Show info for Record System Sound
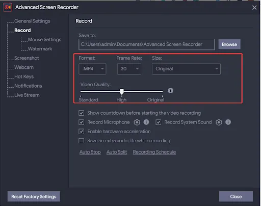The image size is (261, 206). [228, 122]
